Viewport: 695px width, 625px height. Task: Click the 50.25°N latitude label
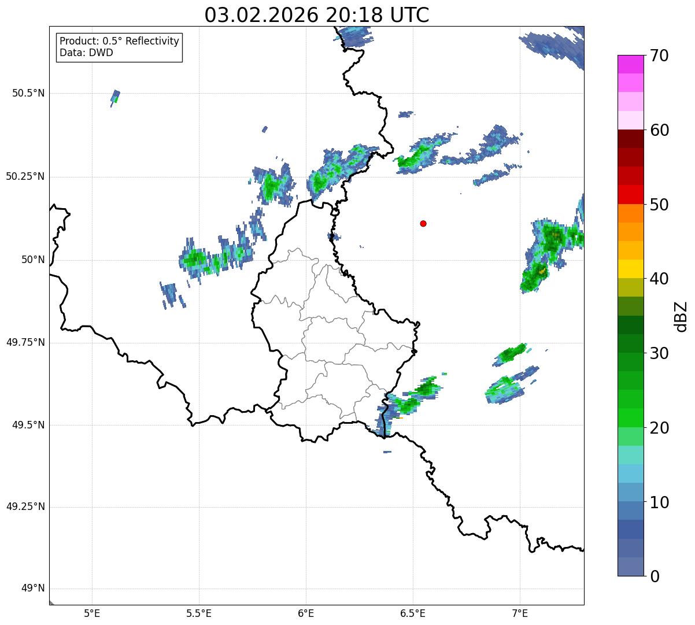25,176
